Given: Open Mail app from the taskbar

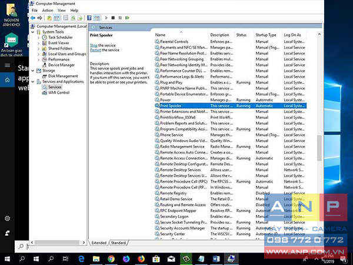Looking at the screenshot, I should click(171, 259).
